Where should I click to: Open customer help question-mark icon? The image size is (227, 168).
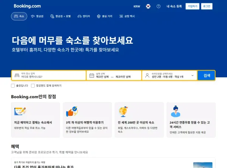point(159,6)
